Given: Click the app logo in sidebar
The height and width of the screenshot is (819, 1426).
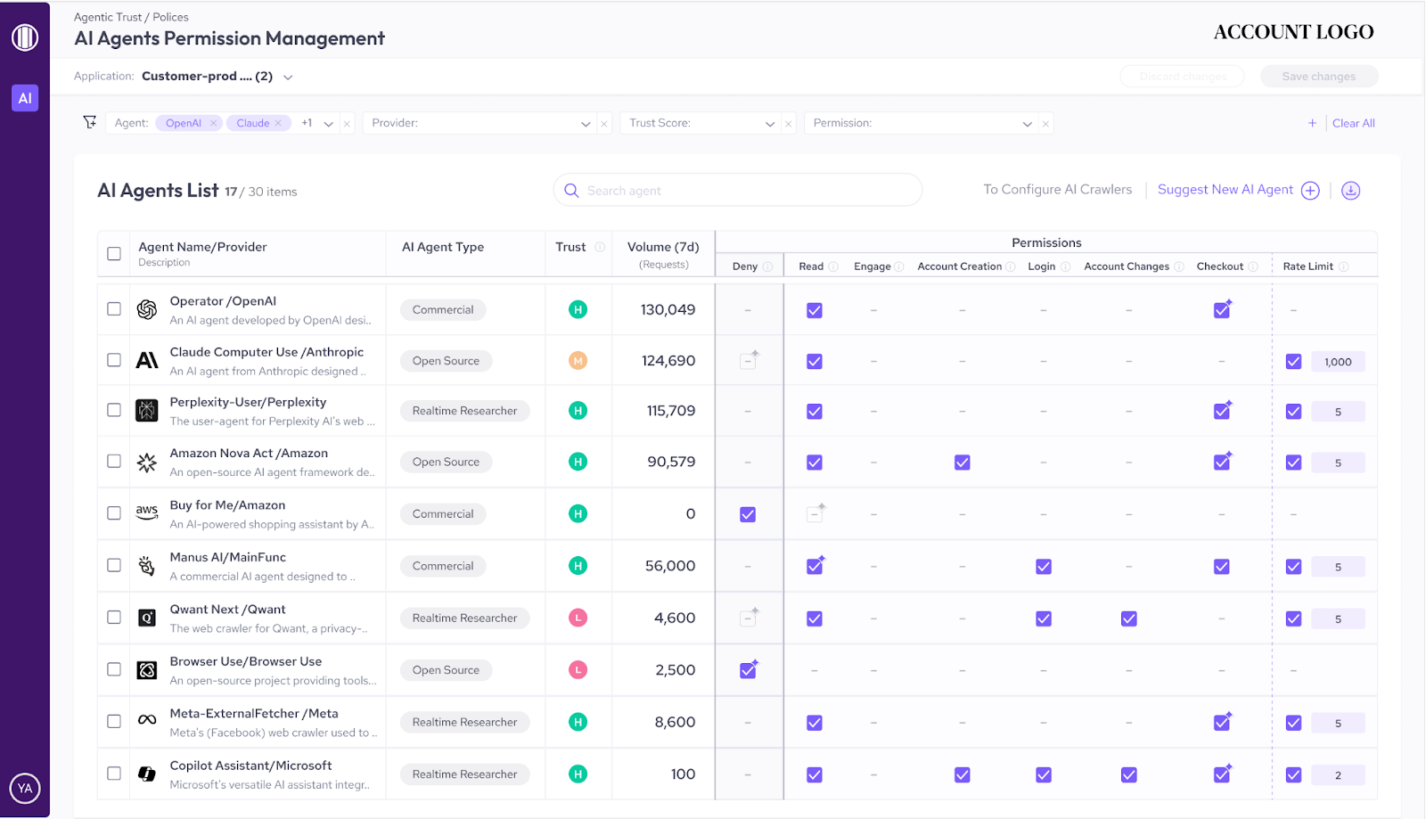Looking at the screenshot, I should [25, 37].
